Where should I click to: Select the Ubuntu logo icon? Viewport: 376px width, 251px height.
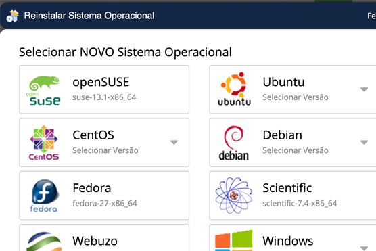[x=234, y=89]
